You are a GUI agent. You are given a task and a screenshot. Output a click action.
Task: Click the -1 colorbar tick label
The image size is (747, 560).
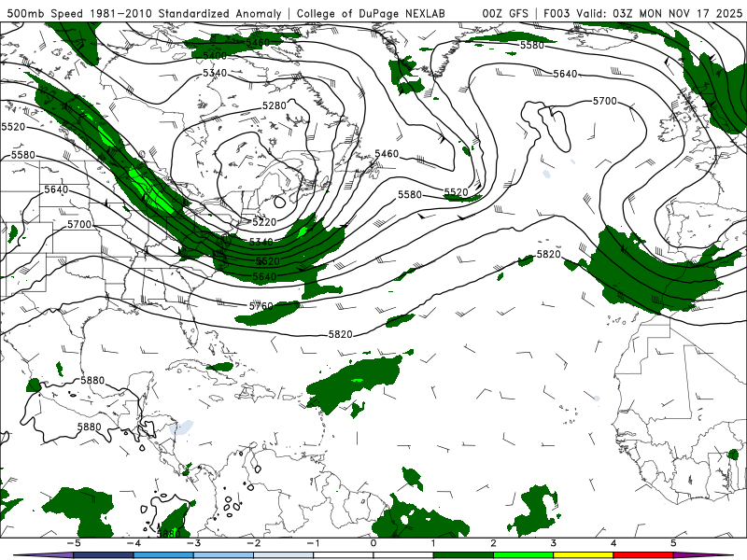click(313, 543)
